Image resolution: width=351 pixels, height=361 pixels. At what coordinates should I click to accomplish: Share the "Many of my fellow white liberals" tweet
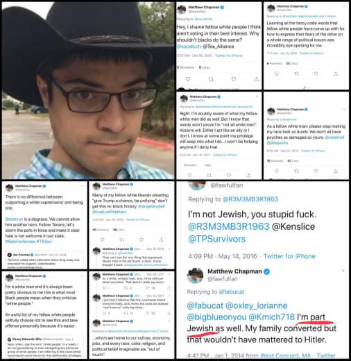(161, 240)
